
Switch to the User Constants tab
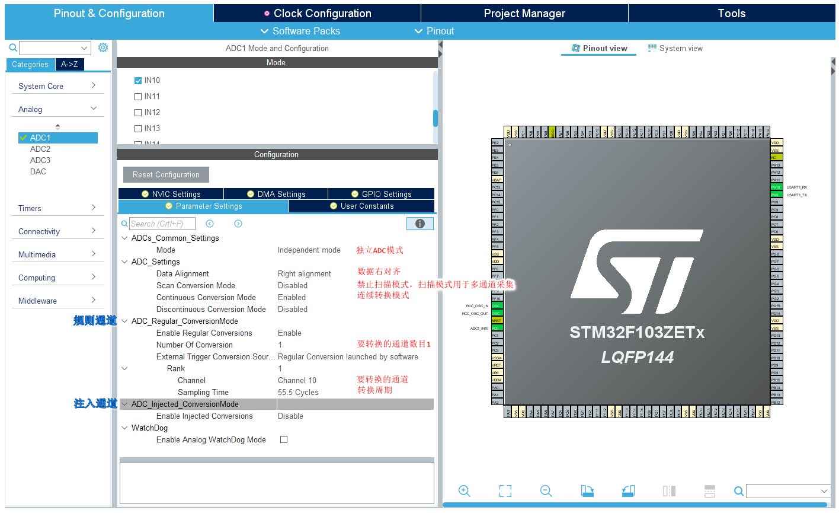pos(362,206)
